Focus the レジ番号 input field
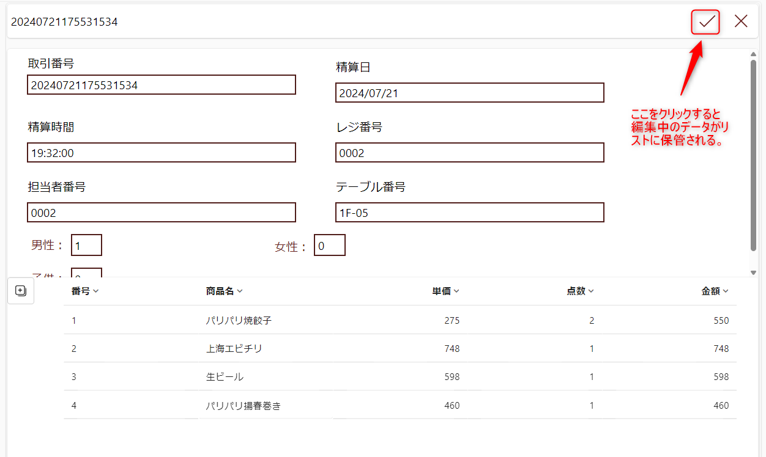This screenshot has height=457, width=766. [470, 153]
